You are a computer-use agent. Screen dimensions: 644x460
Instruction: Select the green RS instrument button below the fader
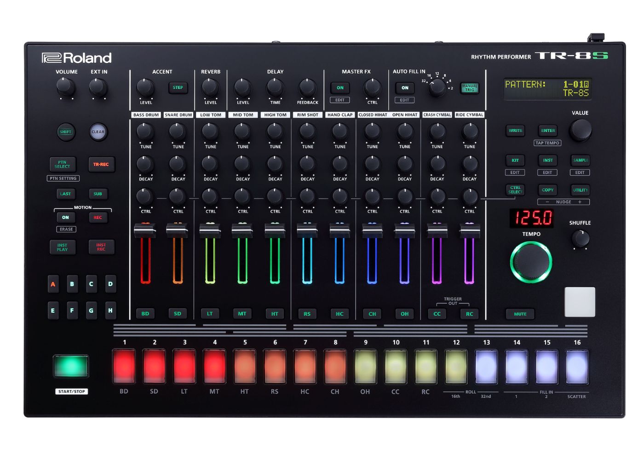pos(307,314)
